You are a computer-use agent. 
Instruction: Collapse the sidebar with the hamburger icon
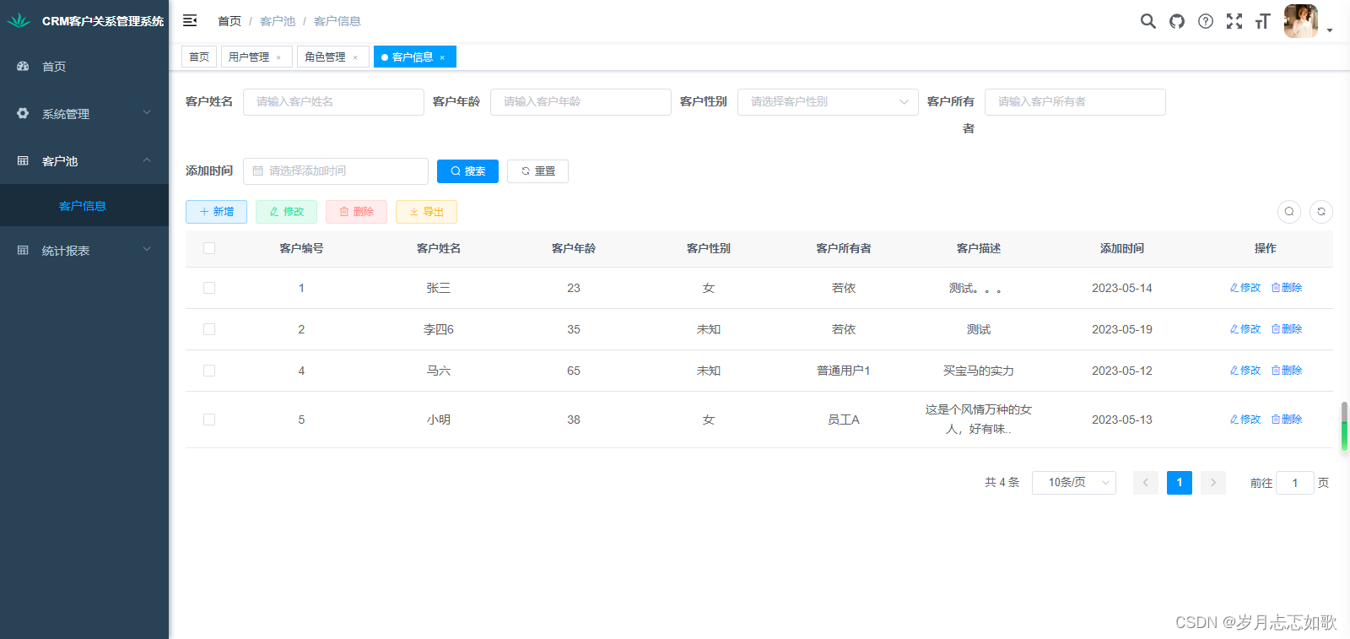coord(190,20)
